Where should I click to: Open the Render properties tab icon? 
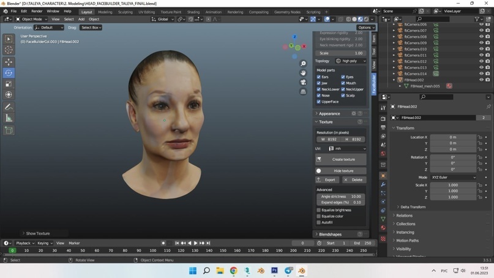(x=383, y=119)
